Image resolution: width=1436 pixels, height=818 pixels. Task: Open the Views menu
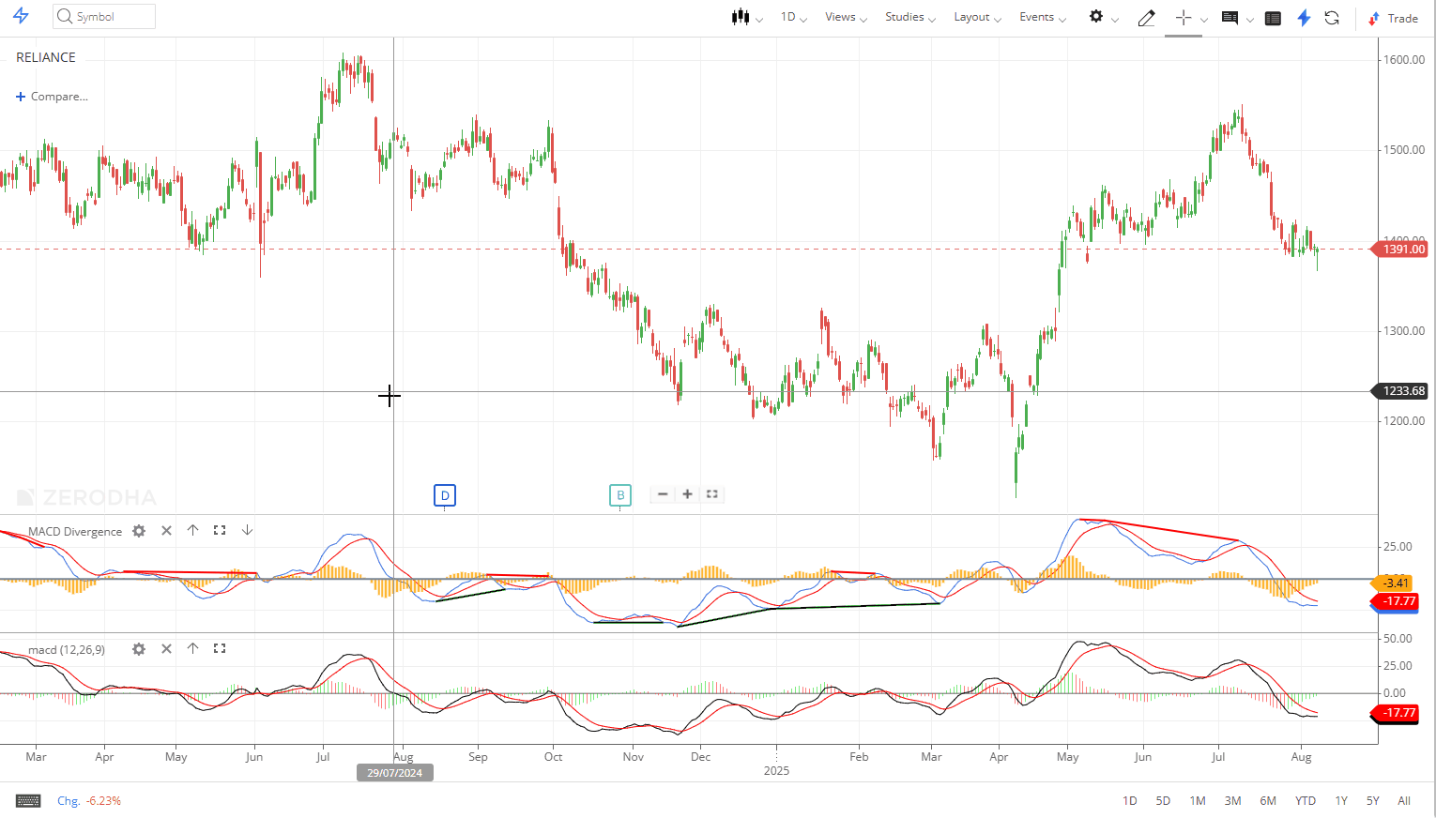tap(845, 17)
